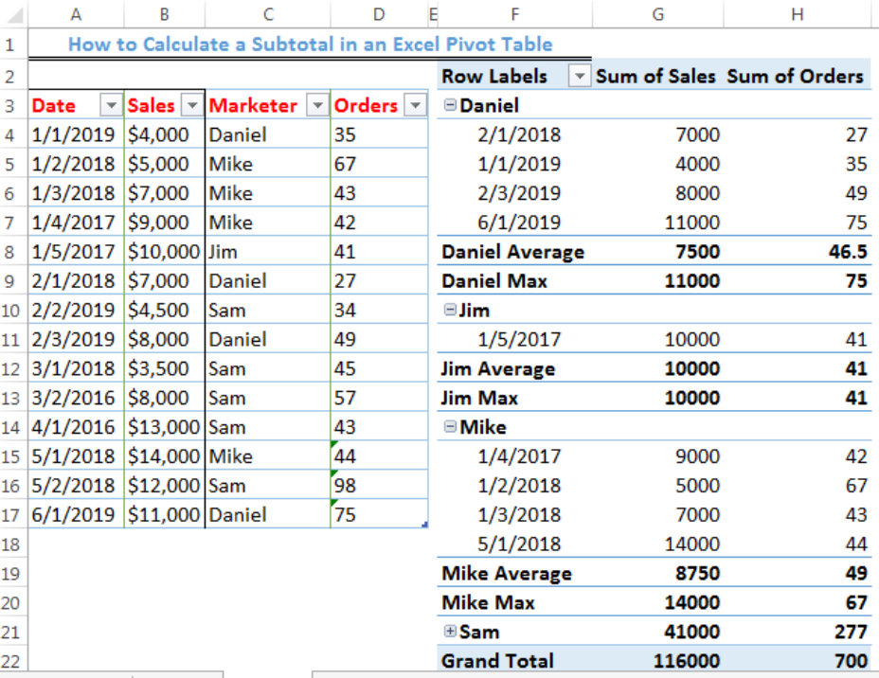Select the $14,000 sales cell

(x=163, y=455)
